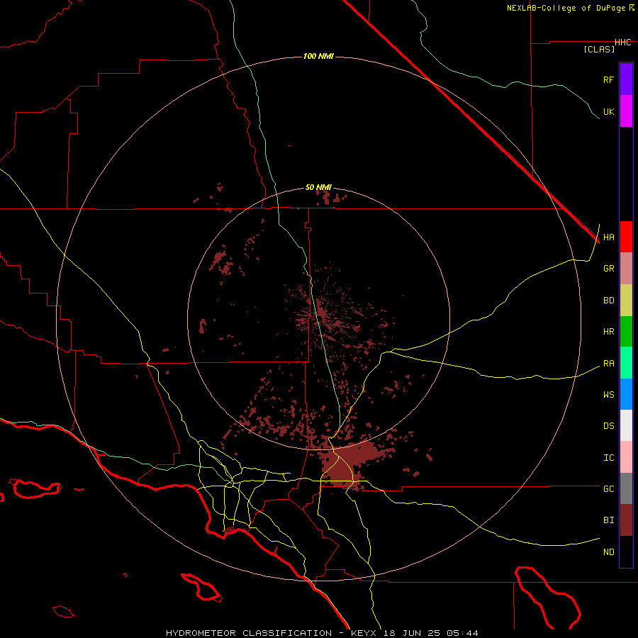Click the BD legend label

pyautogui.click(x=608, y=301)
